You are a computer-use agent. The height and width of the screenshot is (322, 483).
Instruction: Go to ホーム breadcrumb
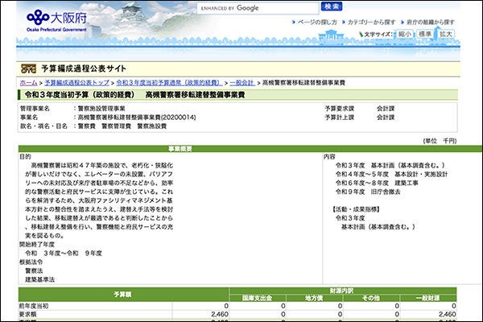[27, 82]
